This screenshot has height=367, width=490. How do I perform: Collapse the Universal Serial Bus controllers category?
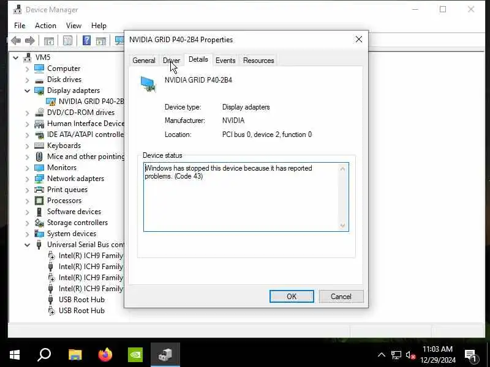pos(27,245)
